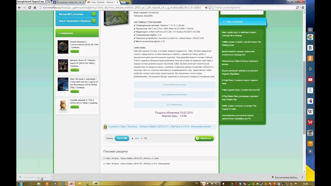Open Netflix Legend of Zelda forum topic
Viewport: 331px width, 186px height.
239,107
